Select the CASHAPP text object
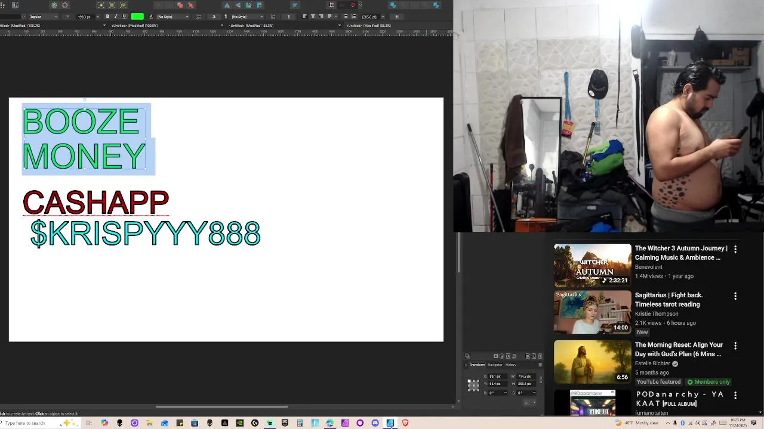Image resolution: width=764 pixels, height=429 pixels. pyautogui.click(x=96, y=203)
